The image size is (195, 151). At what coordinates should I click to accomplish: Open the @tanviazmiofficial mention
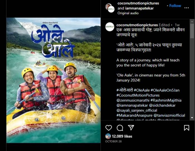(169, 115)
